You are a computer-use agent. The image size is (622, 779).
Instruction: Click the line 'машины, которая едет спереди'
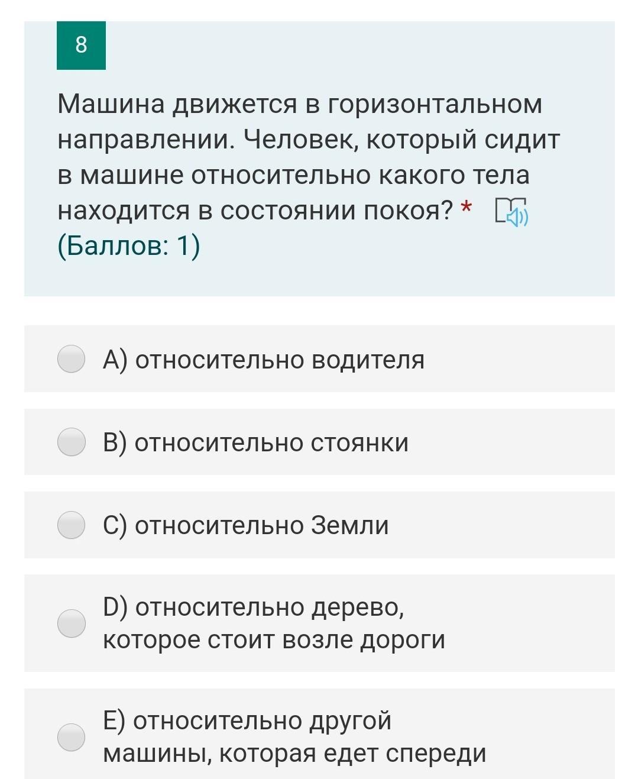point(294,753)
